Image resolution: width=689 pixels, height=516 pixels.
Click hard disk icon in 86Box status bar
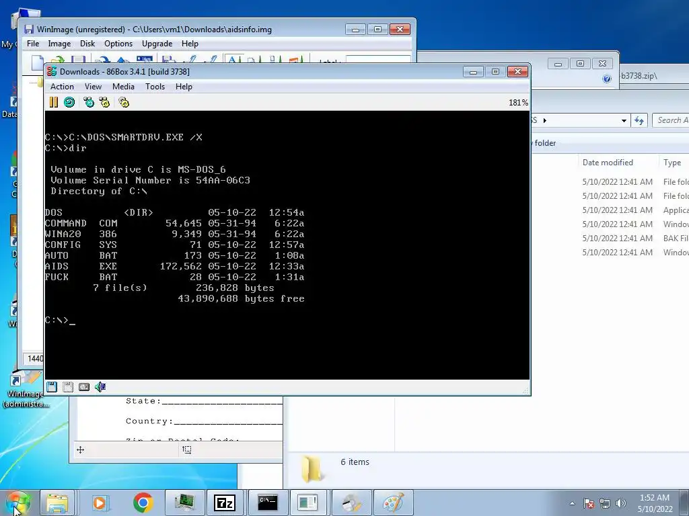84,386
